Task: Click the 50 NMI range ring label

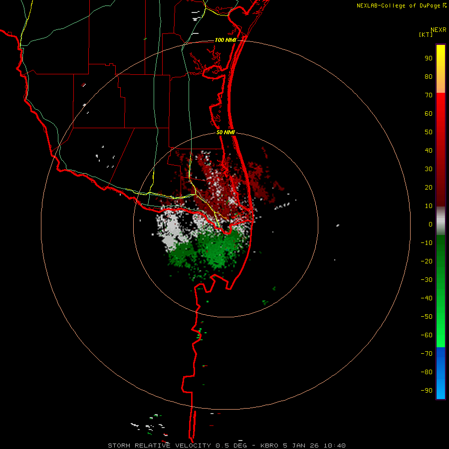Action: (225, 132)
